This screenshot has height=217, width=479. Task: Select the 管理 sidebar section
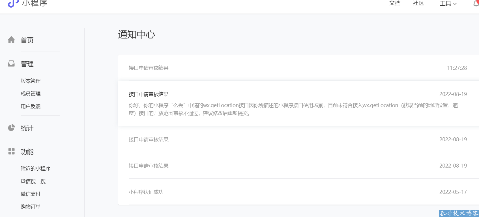tap(27, 64)
